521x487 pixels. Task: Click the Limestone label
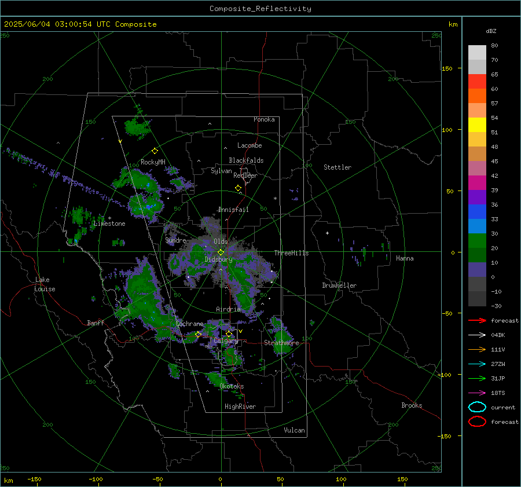point(109,224)
